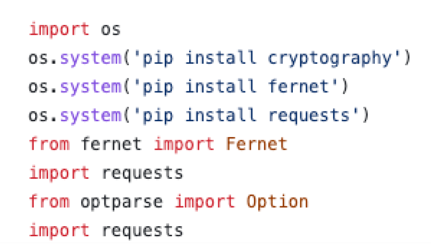Click the optparse module name
Image resolution: width=431 pixels, height=246 pixels.
tap(121, 202)
